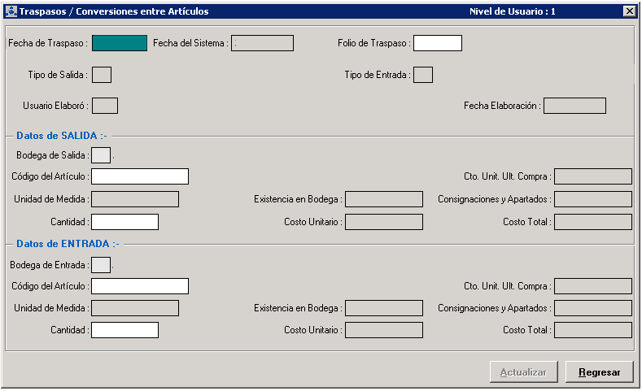Click the Fecha de Traspaso field
Viewport: 642px width, 391px height.
120,43
